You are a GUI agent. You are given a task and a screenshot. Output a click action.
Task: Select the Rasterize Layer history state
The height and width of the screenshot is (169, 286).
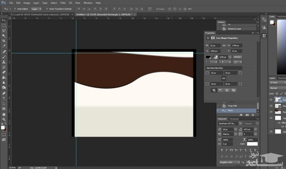pyautogui.click(x=234, y=29)
